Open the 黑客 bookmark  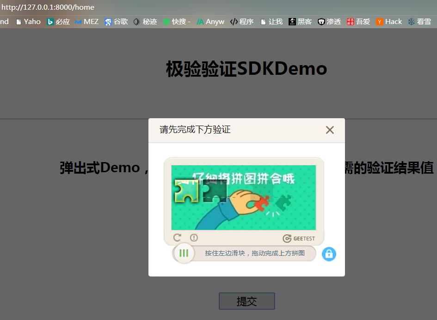tap(300, 22)
